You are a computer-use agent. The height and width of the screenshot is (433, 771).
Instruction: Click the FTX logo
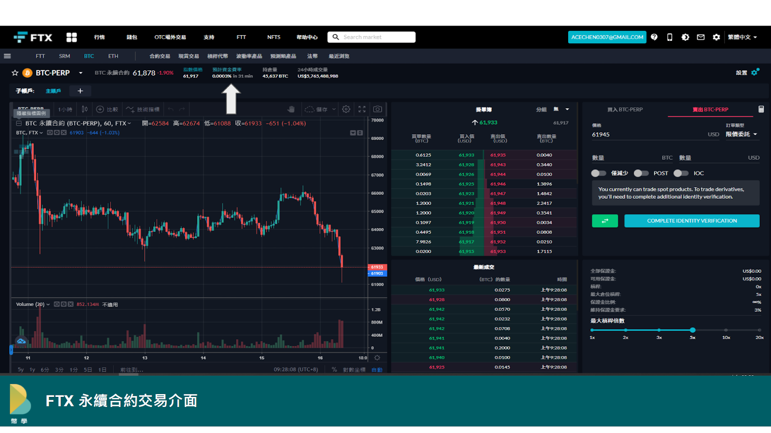pyautogui.click(x=33, y=37)
